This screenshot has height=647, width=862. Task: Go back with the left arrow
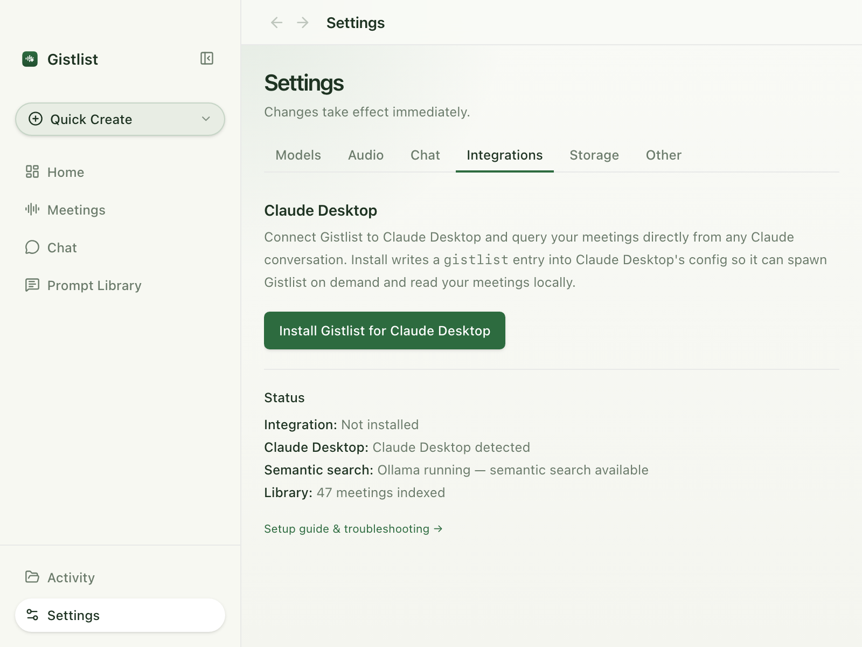[x=276, y=23]
